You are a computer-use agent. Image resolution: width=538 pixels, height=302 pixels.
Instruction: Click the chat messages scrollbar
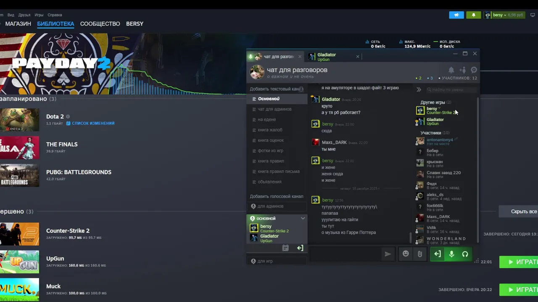411,238
